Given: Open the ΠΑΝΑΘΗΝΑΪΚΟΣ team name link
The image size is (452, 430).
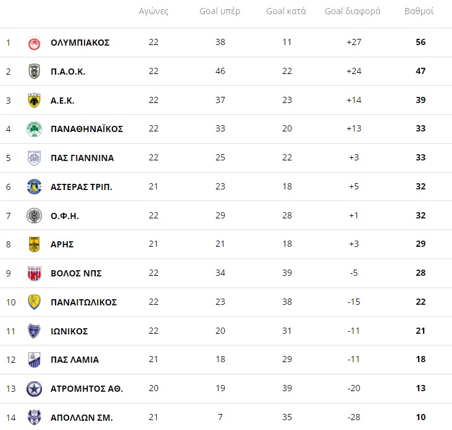Looking at the screenshot, I should pos(86,129).
